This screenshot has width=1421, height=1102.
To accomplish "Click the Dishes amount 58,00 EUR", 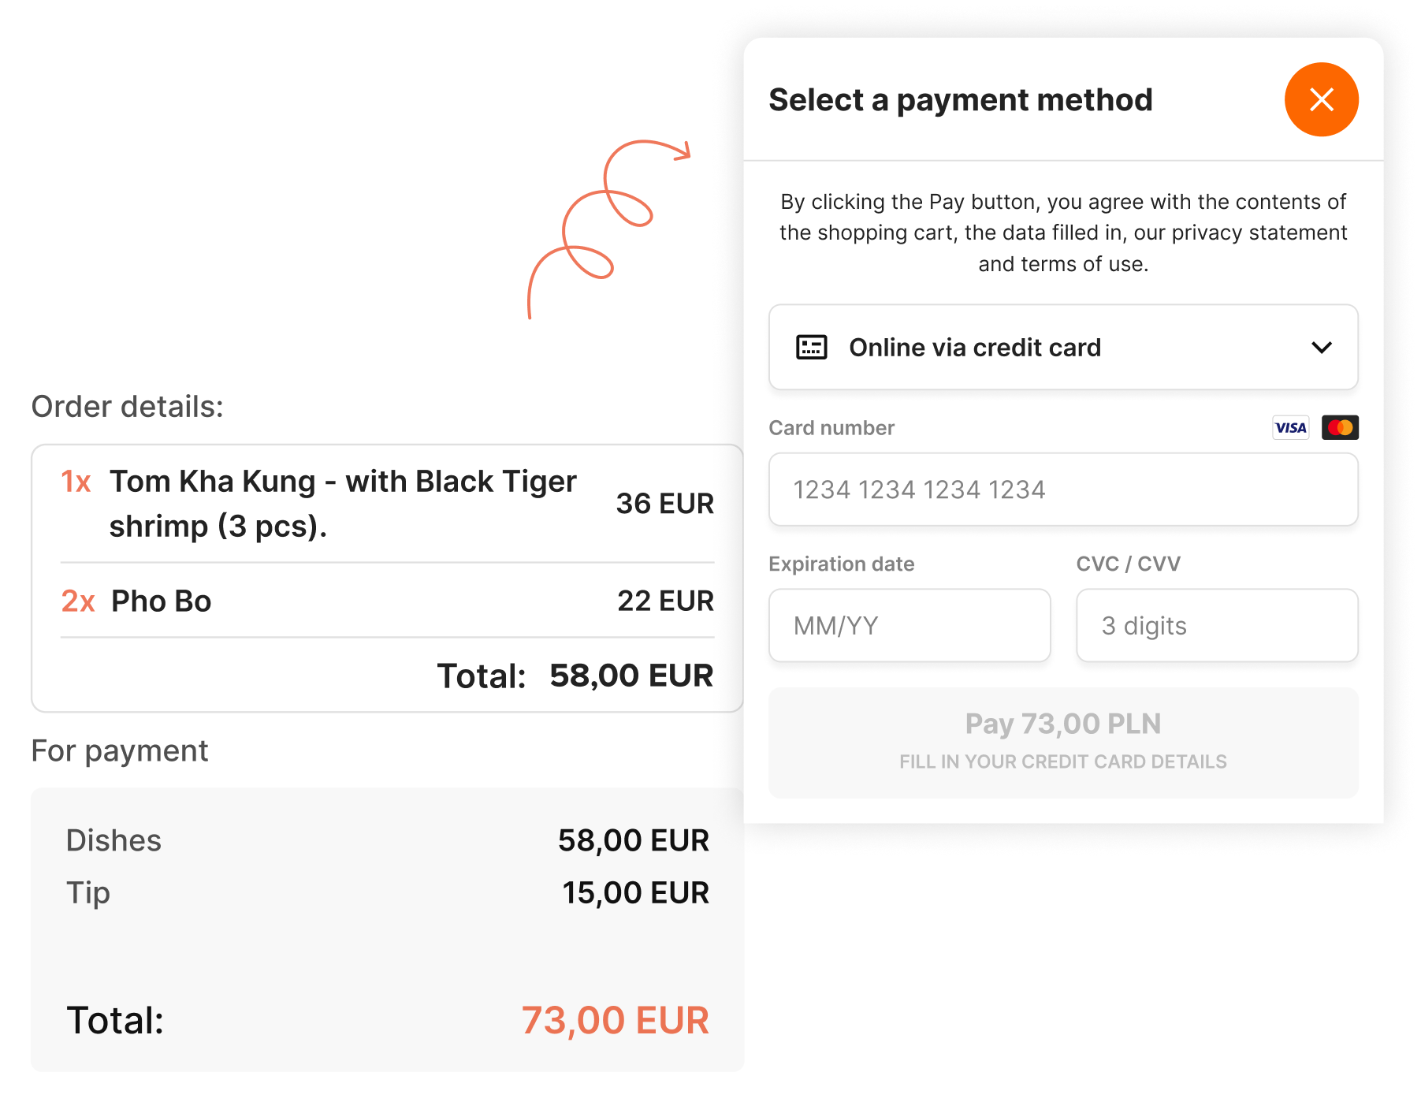I will pyautogui.click(x=633, y=841).
